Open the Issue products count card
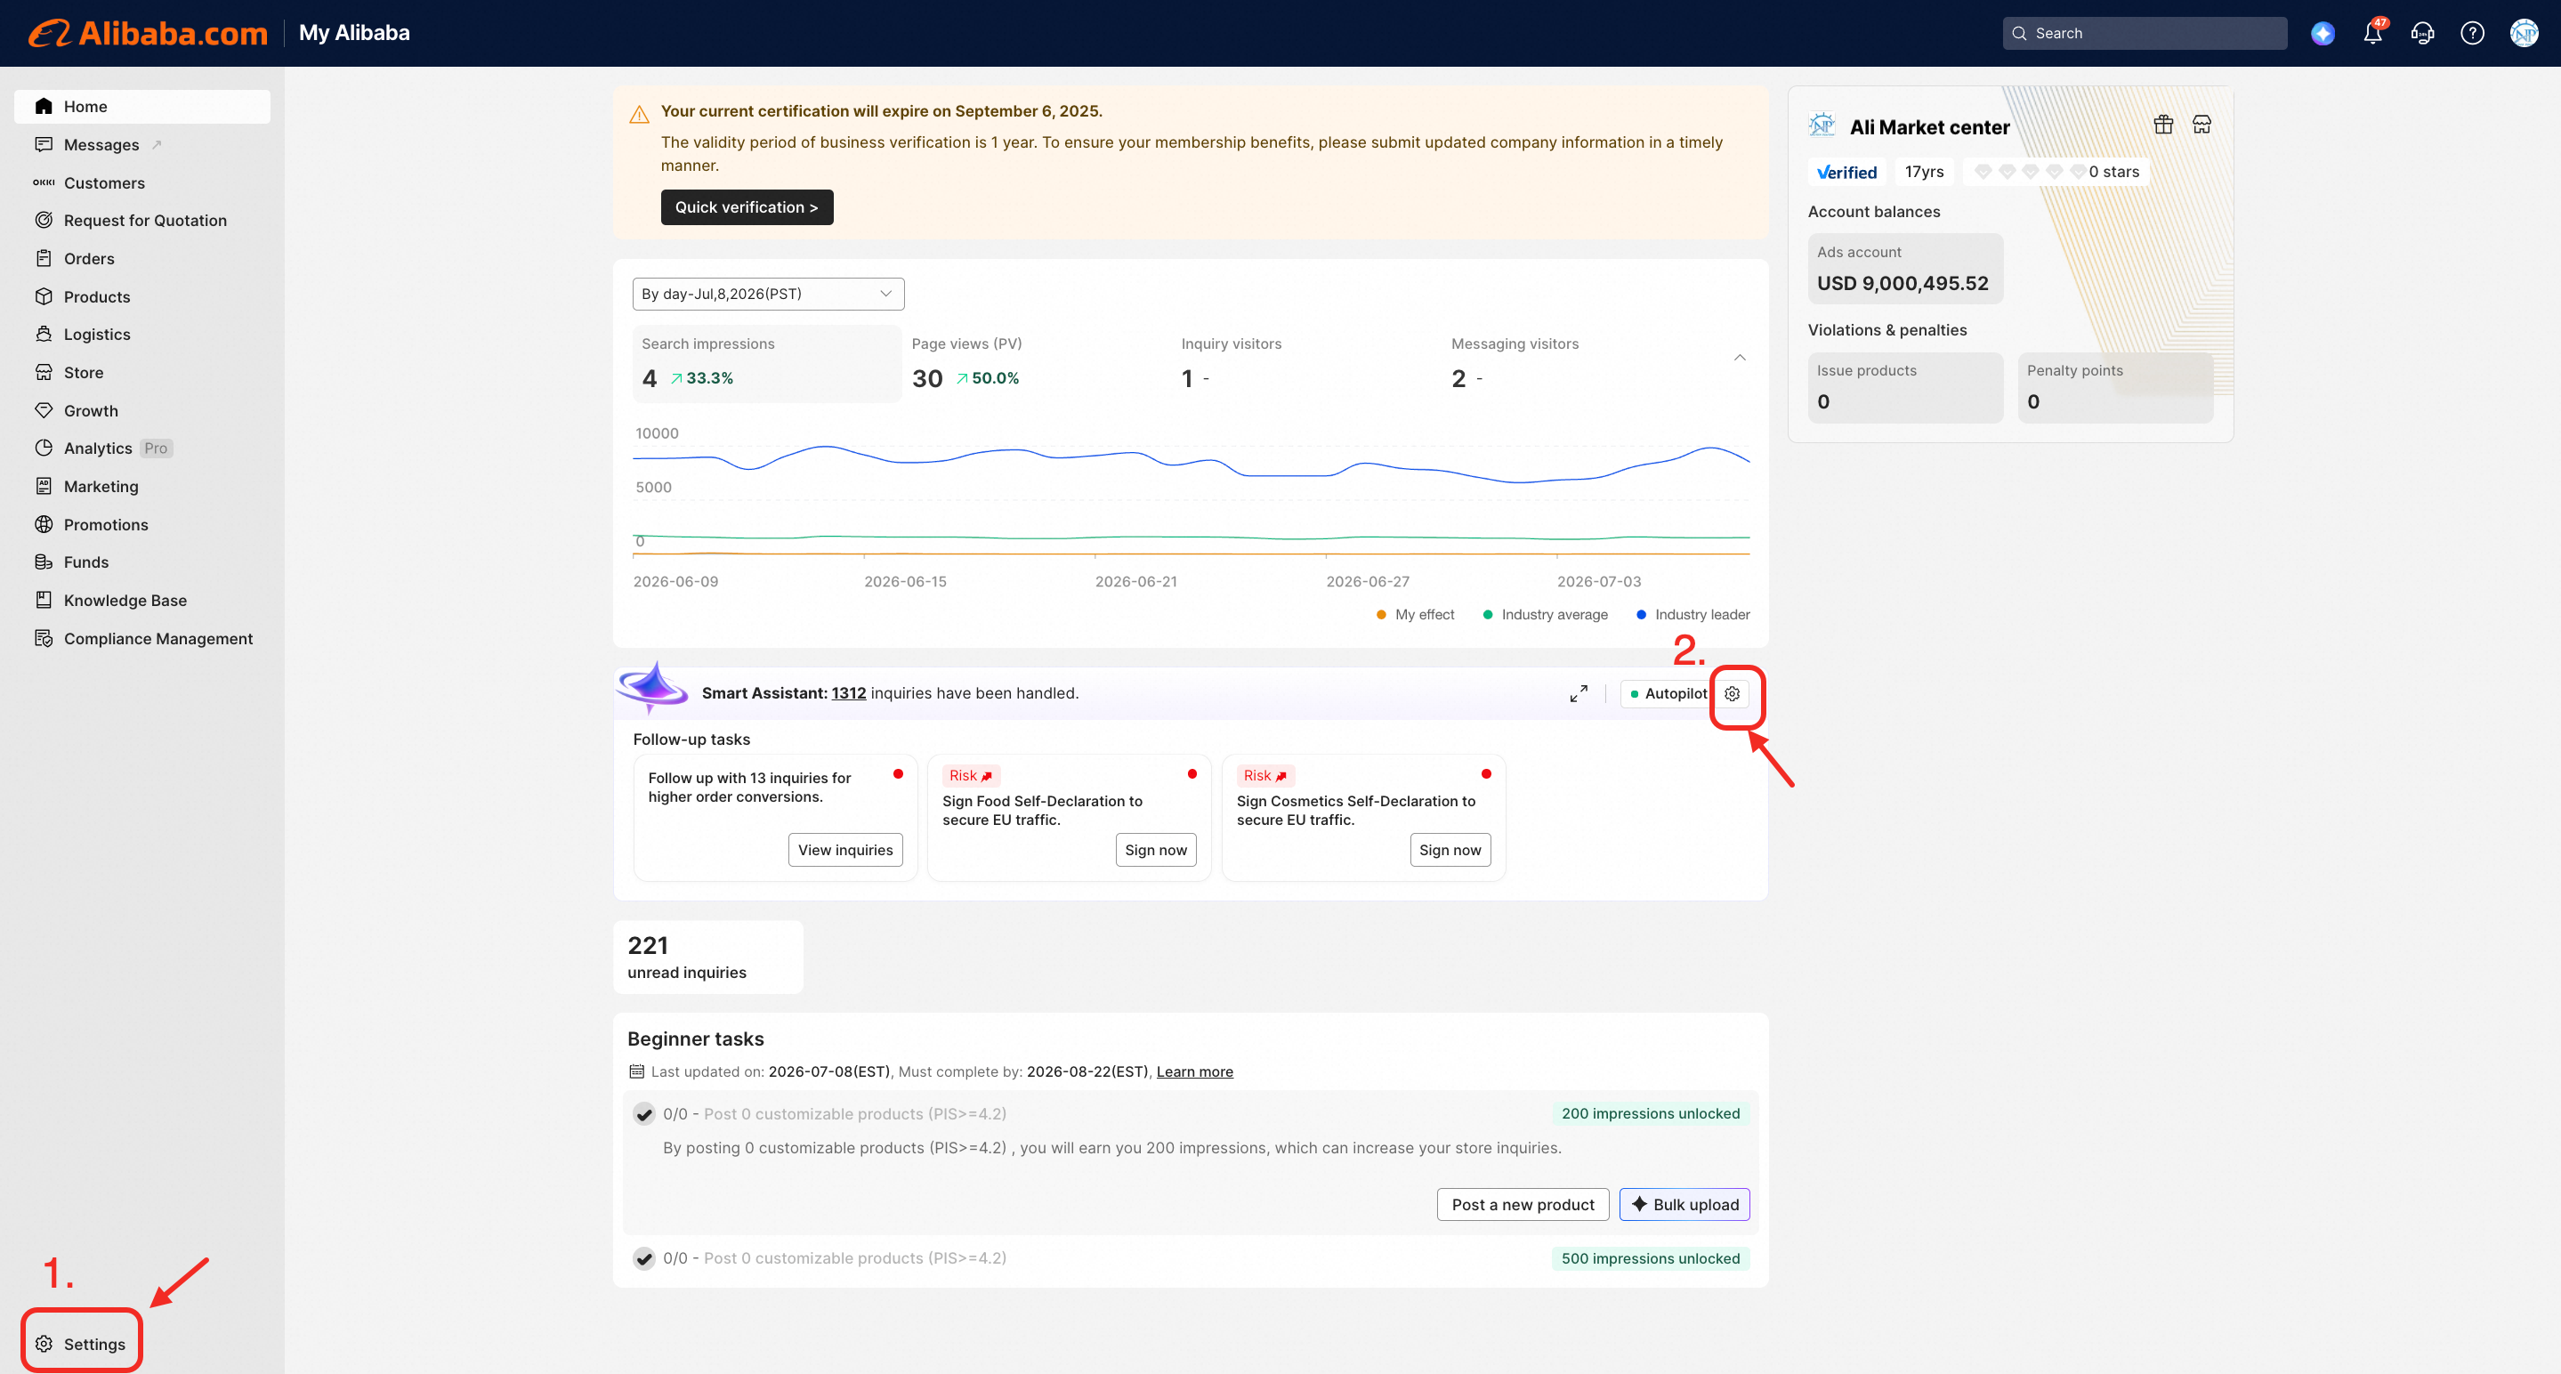The image size is (2561, 1374). coord(1905,388)
